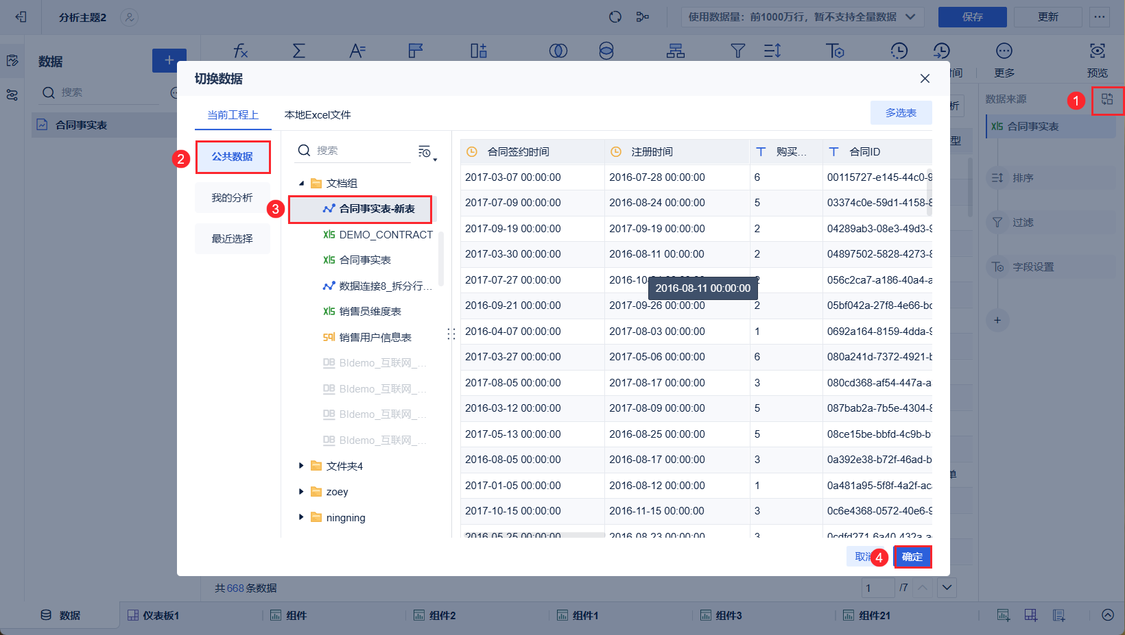
Task: Select 我的分析 category
Action: click(x=233, y=198)
